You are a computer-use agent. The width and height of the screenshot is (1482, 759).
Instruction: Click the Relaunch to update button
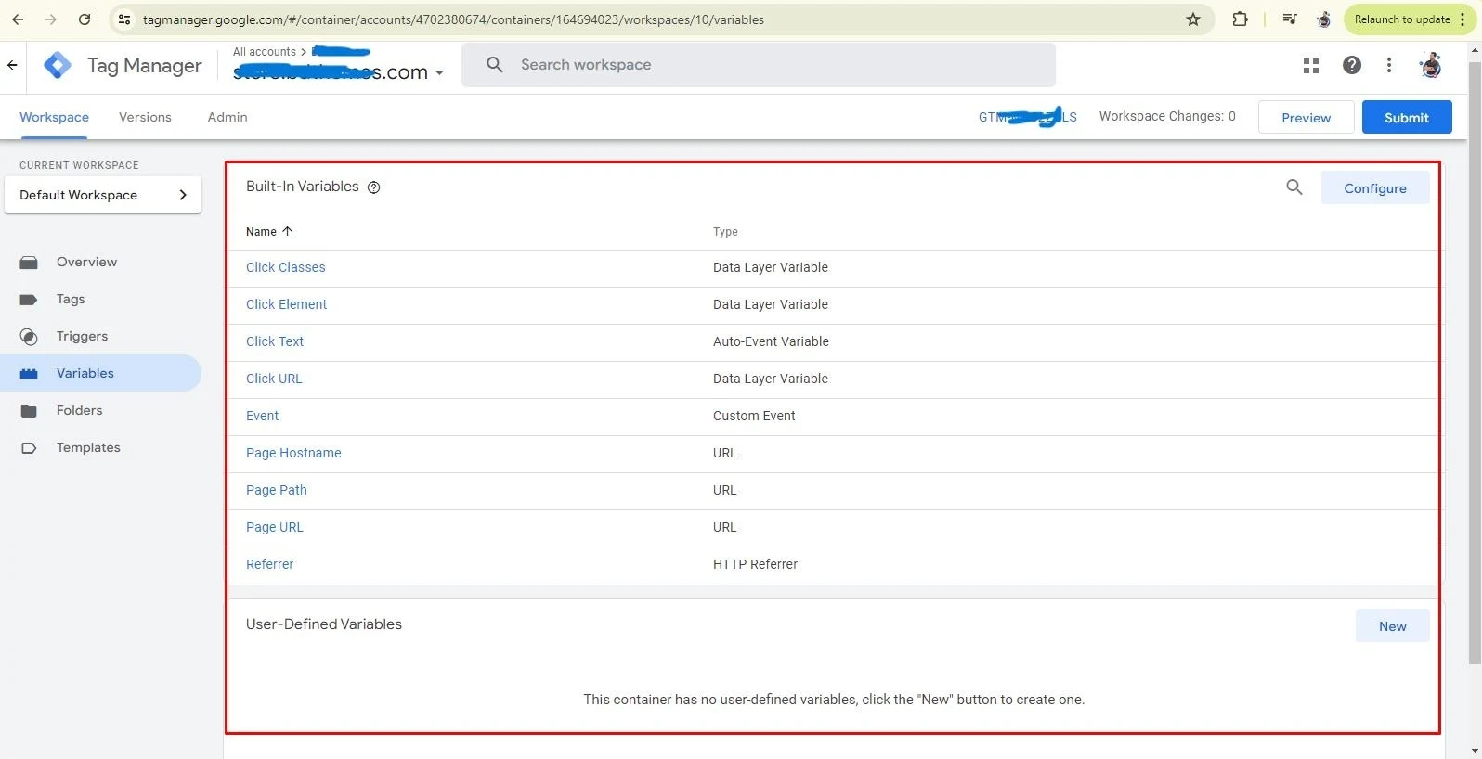point(1409,19)
